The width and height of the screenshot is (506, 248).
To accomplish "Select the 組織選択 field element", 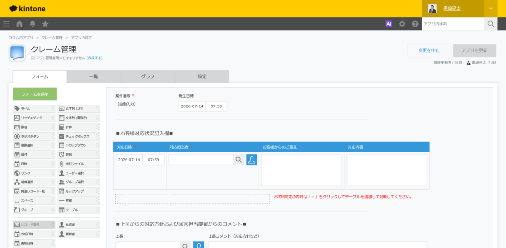I will pyautogui.click(x=34, y=182).
